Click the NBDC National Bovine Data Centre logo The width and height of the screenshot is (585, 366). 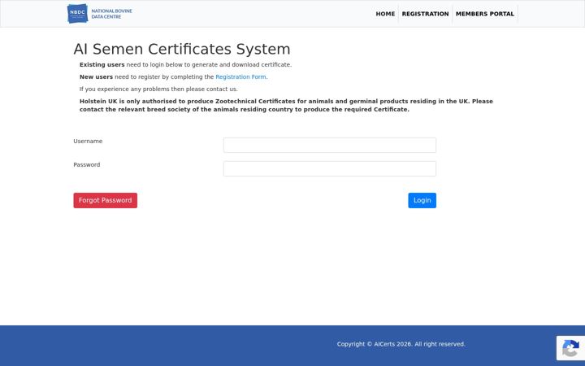point(100,14)
